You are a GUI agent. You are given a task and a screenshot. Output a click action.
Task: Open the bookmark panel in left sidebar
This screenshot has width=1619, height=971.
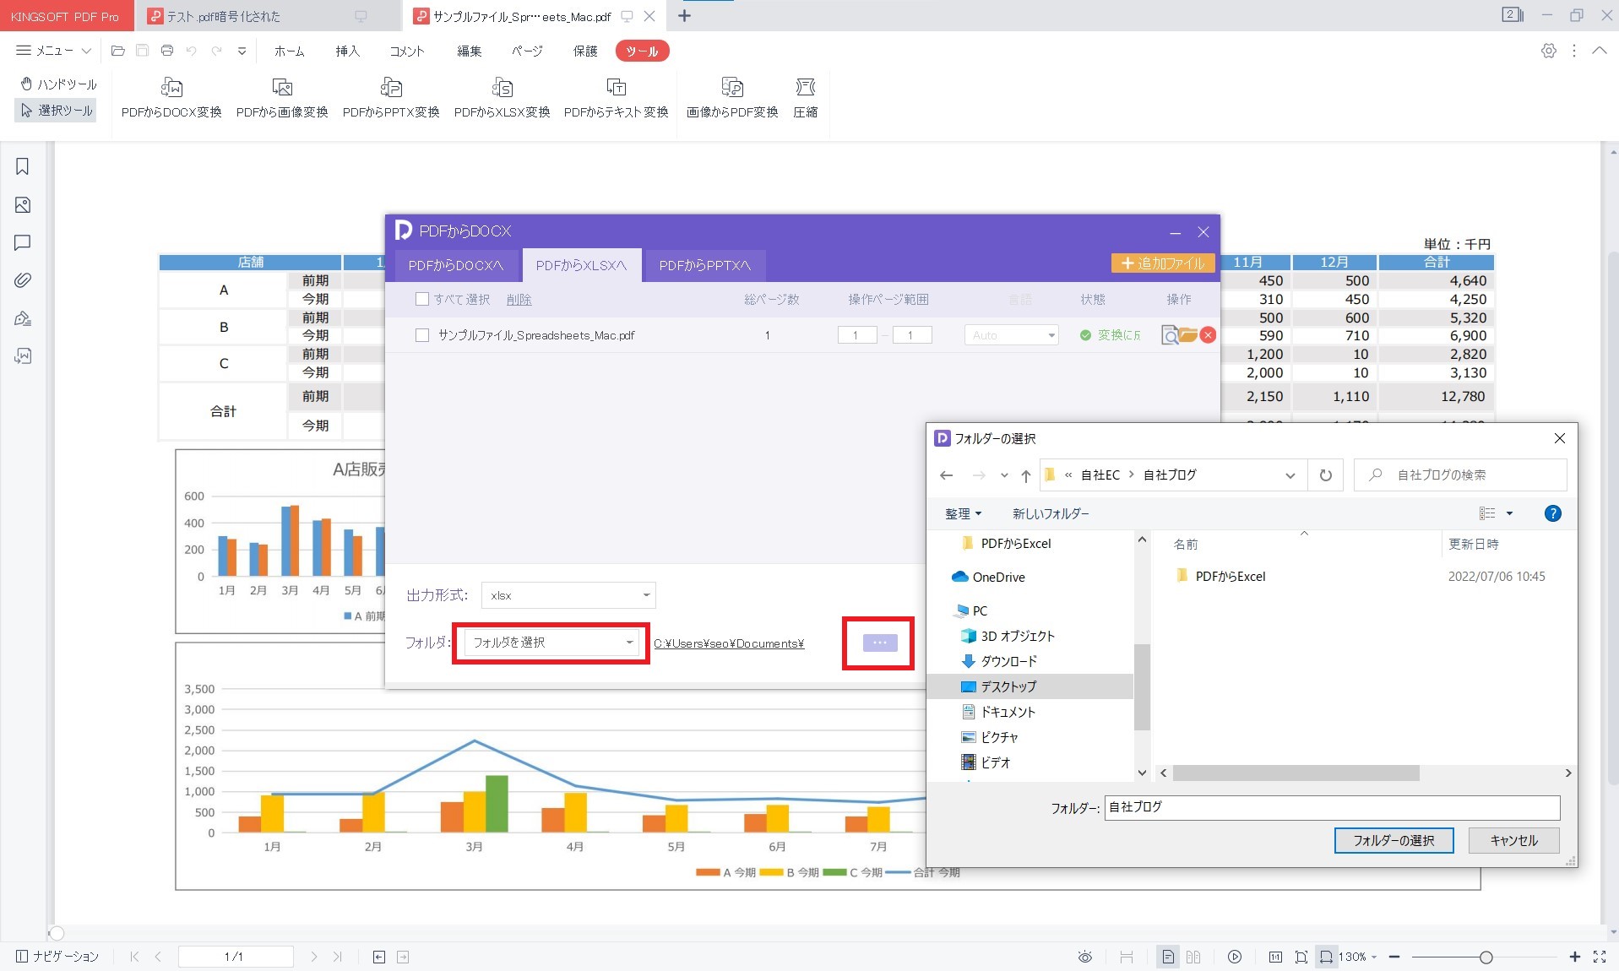[23, 166]
